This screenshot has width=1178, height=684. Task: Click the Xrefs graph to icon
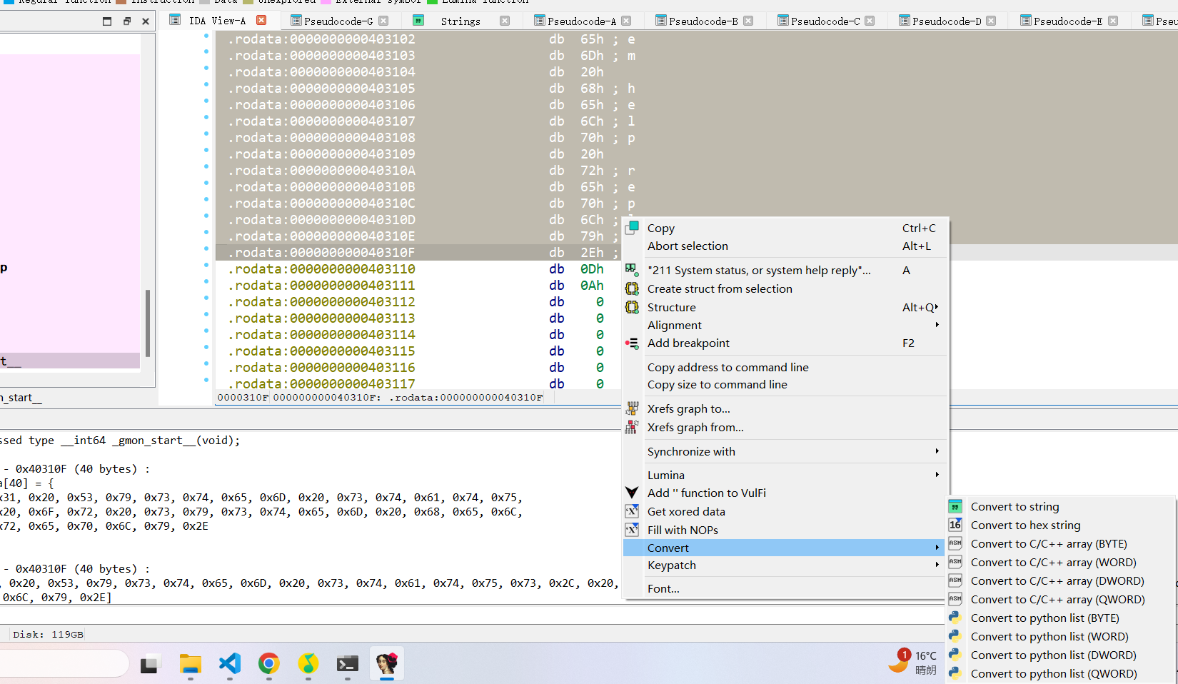click(632, 408)
